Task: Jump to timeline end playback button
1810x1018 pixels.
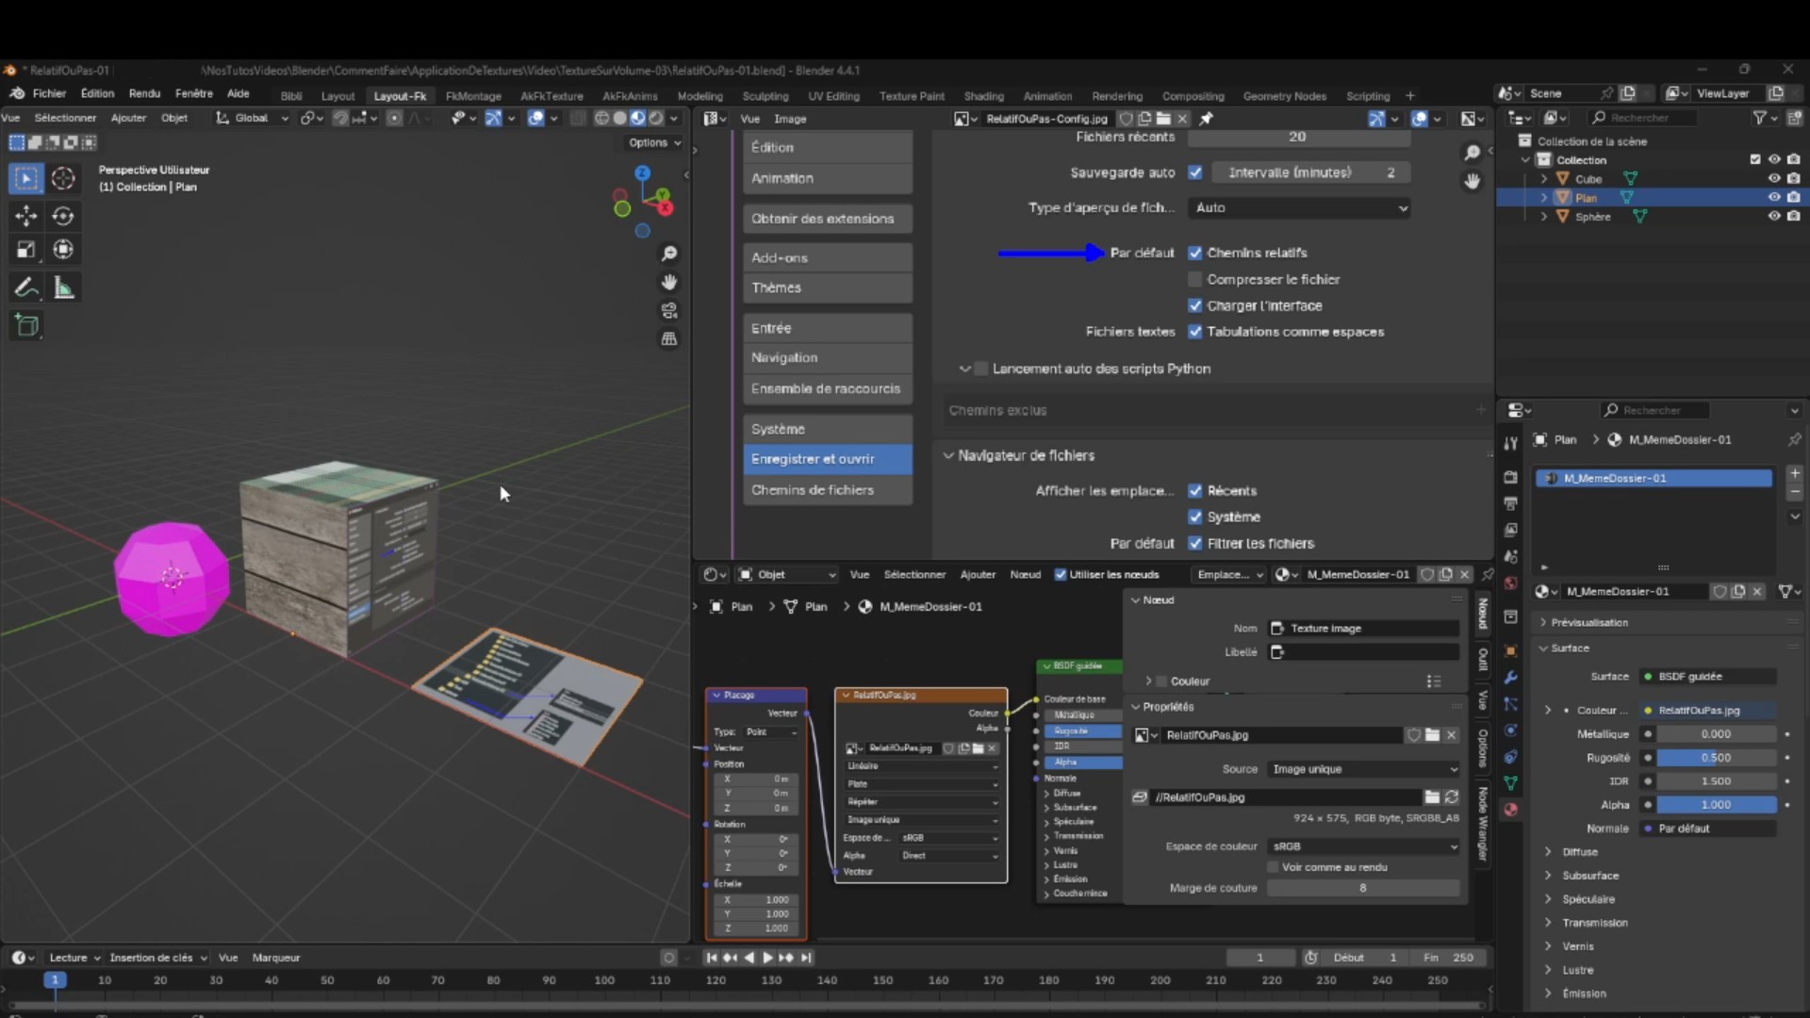Action: (806, 958)
